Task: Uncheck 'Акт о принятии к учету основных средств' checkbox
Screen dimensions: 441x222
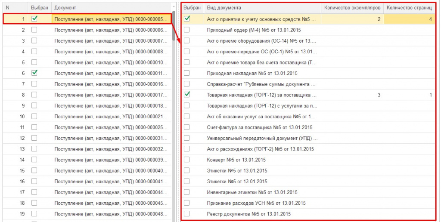Action: 187,19
